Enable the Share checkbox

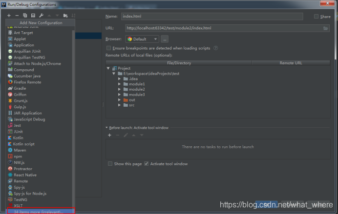(316, 17)
